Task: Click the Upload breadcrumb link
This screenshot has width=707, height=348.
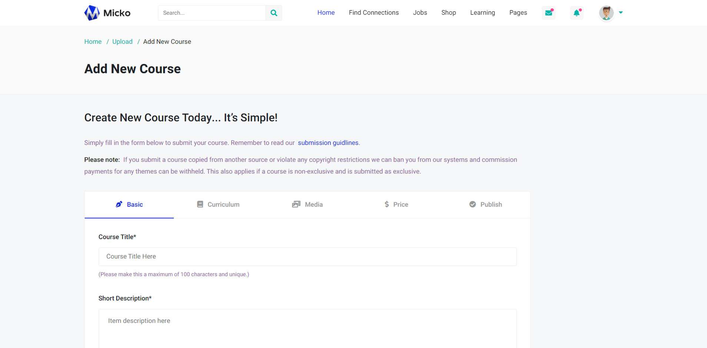Action: coord(122,41)
